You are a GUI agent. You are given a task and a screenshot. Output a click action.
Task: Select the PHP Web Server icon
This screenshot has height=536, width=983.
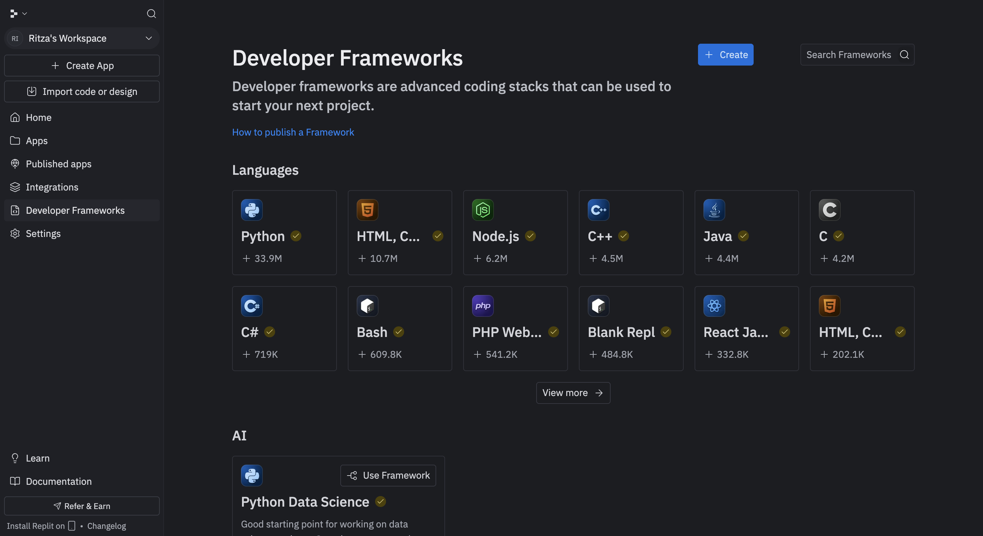coord(482,306)
